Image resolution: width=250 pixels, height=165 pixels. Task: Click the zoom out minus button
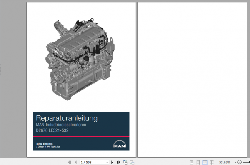pos(240,162)
